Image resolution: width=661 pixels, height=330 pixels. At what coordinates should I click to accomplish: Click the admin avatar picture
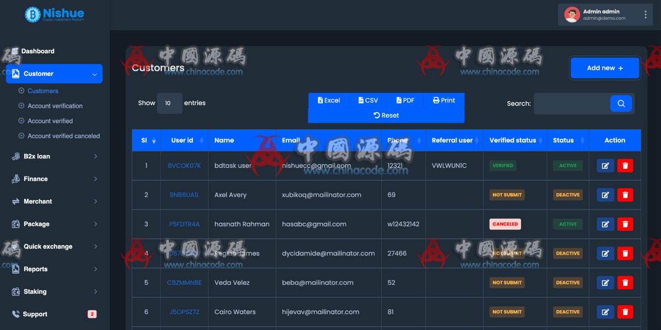coord(572,15)
